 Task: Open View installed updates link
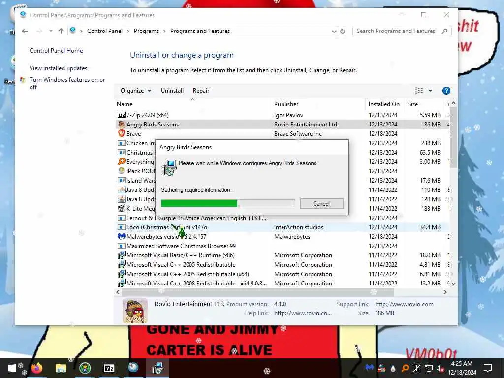click(58, 68)
